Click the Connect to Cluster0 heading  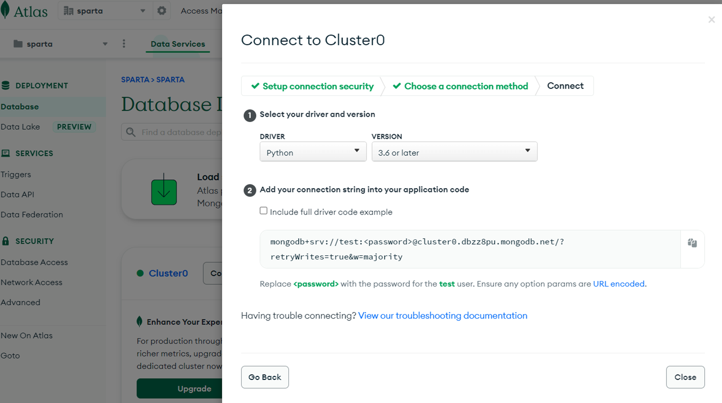click(x=313, y=40)
